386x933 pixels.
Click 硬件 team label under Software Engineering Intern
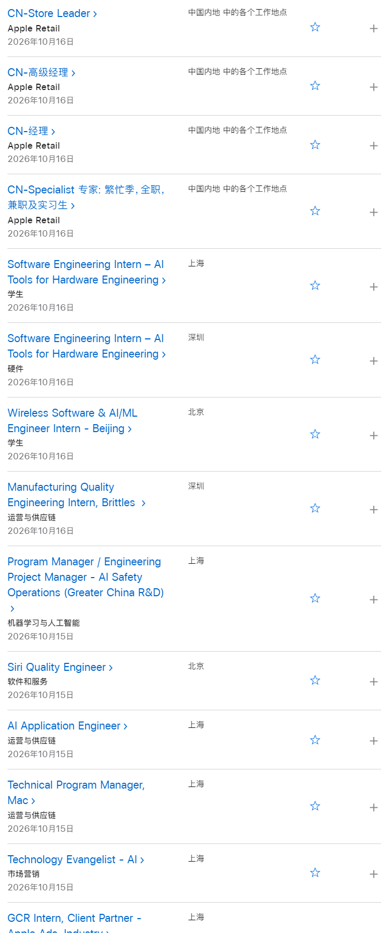coord(15,369)
